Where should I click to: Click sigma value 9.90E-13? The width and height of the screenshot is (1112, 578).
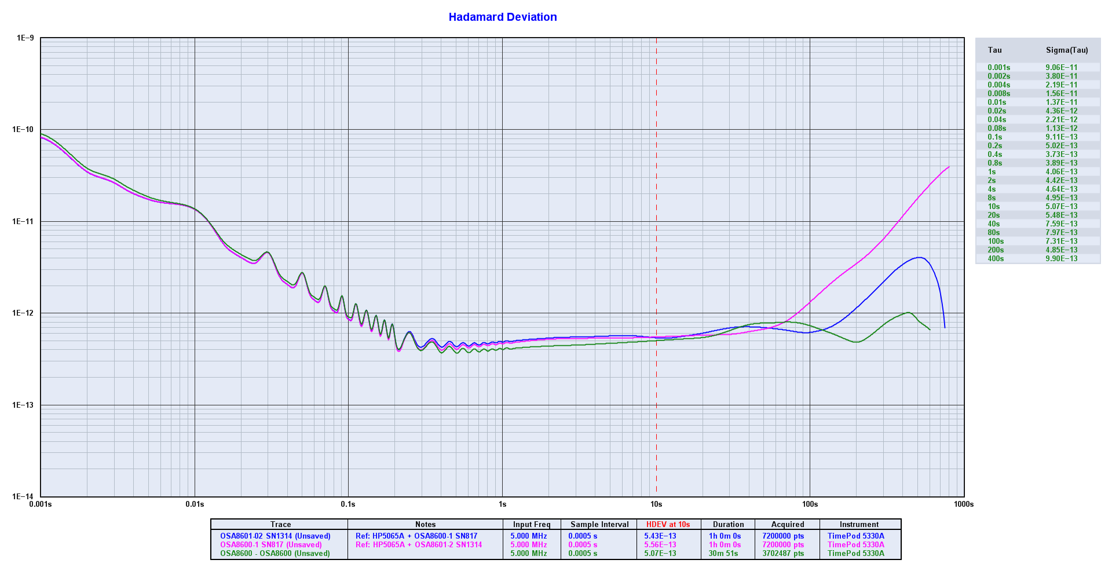point(1062,258)
